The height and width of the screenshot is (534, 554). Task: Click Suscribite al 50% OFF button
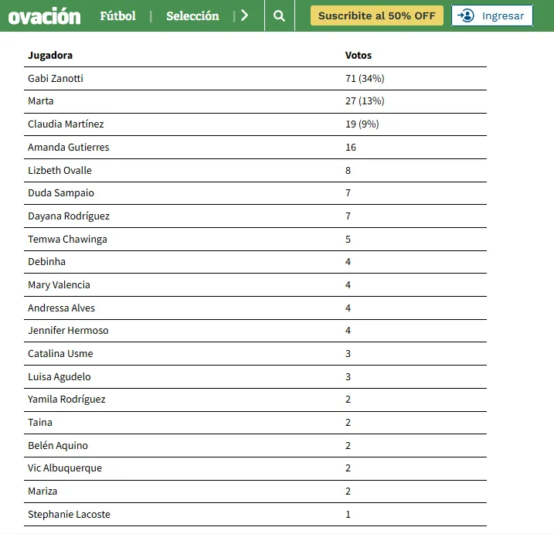coord(377,15)
